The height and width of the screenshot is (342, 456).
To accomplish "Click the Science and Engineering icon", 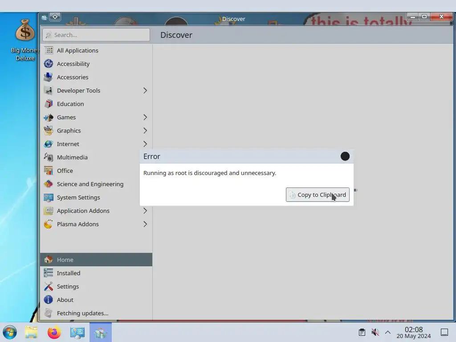I will (49, 184).
